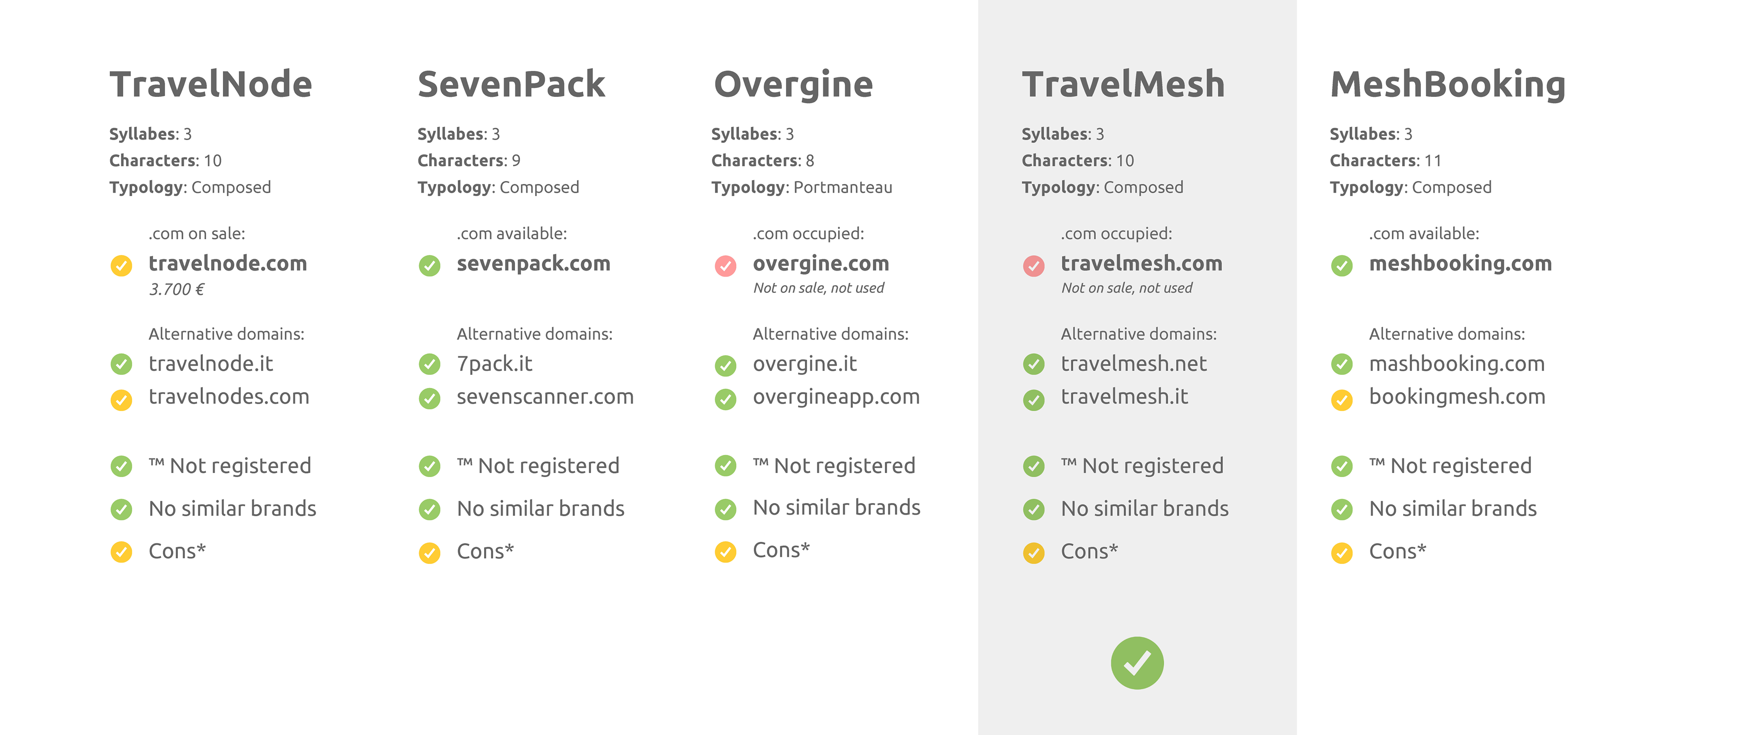Select the MeshBooking heading
The height and width of the screenshot is (735, 1747).
click(x=1448, y=86)
